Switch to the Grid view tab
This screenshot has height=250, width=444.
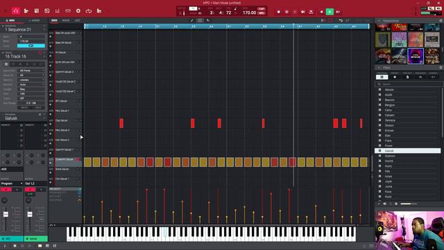pyautogui.click(x=54, y=20)
